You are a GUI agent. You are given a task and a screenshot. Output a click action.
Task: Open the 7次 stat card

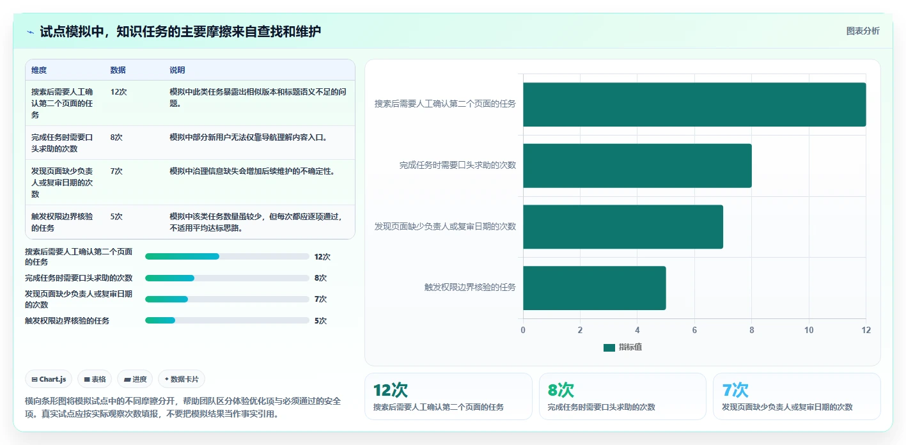coord(797,396)
